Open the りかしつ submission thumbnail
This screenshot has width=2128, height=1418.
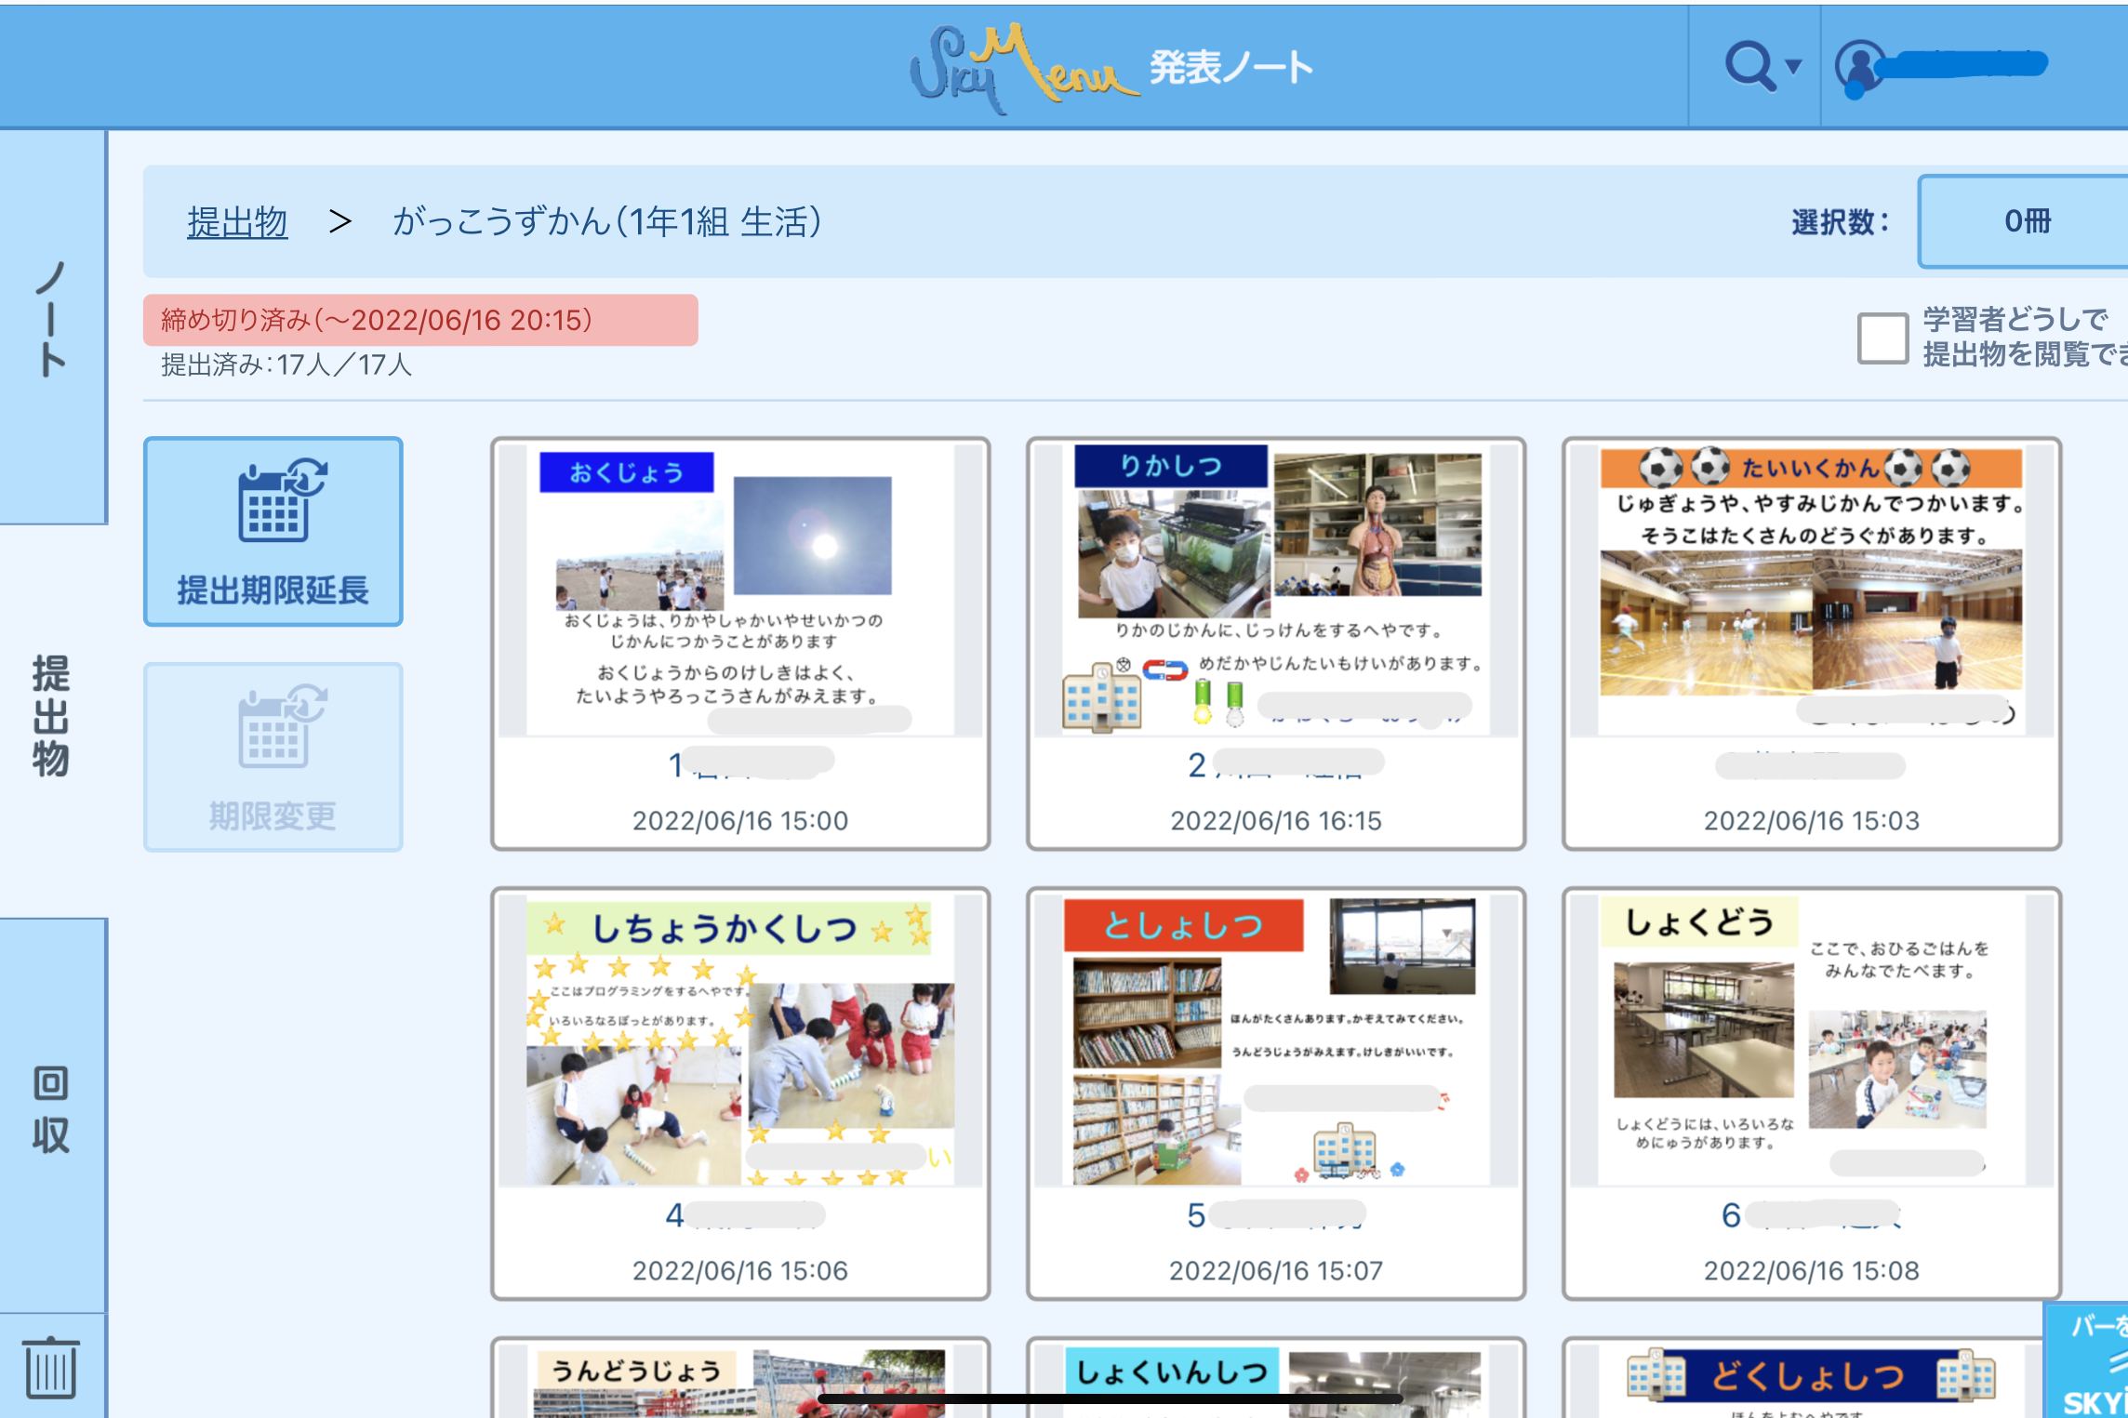1275,590
